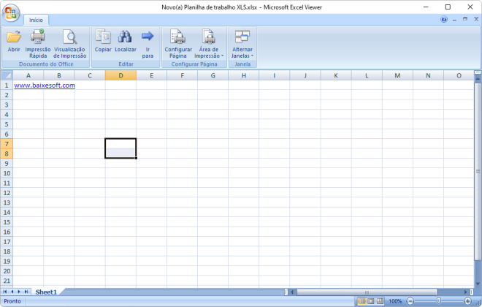
Task: Click the Select All corner button
Action: (7, 75)
